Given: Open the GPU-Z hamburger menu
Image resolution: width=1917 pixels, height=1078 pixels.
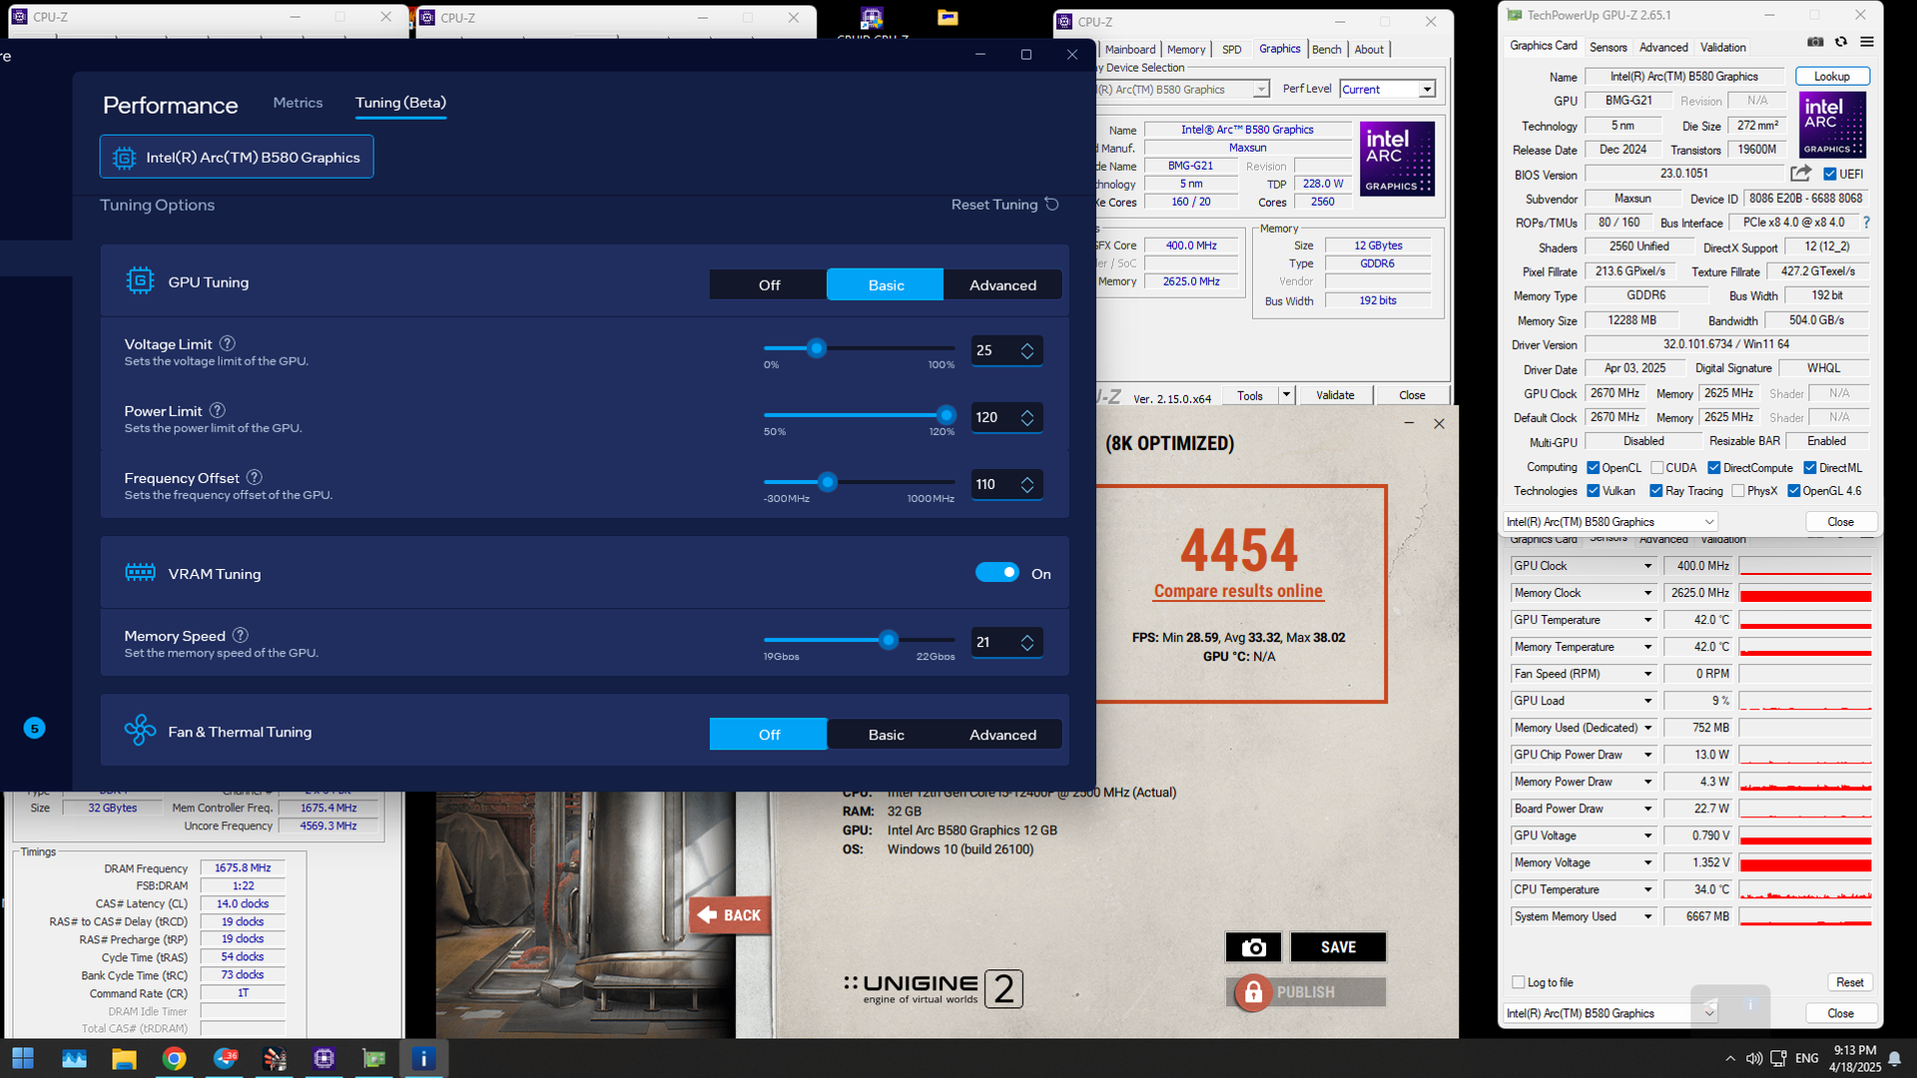Looking at the screenshot, I should point(1867,42).
